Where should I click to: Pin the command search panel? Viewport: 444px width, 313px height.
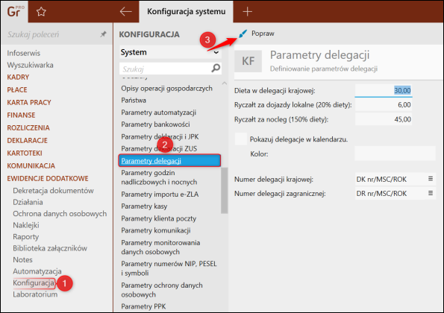coord(104,34)
